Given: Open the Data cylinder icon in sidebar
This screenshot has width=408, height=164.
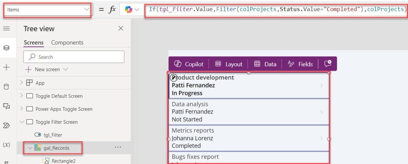Looking at the screenshot, I should [x=6, y=87].
